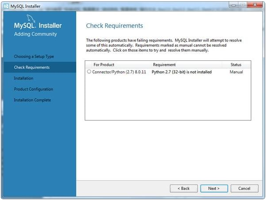Jump to the Product Configuration step
The height and width of the screenshot is (200, 266).
[x=33, y=89]
